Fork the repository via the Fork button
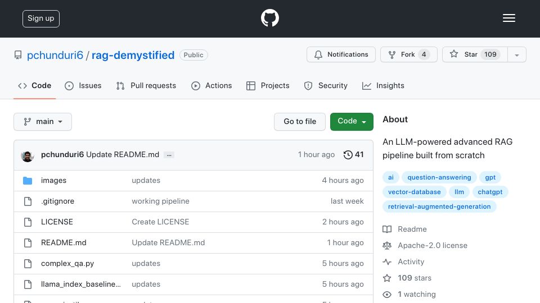The width and height of the screenshot is (540, 303). [409, 54]
